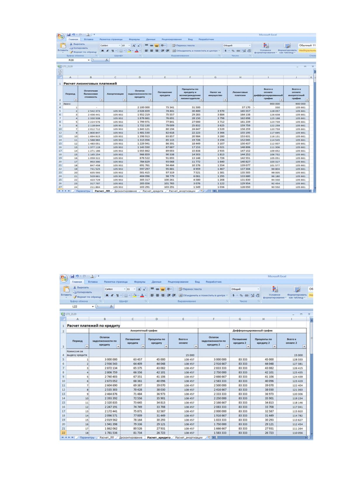
Task: Open the Формулы ribbon tab in credit payments window
Action: click(140, 282)
